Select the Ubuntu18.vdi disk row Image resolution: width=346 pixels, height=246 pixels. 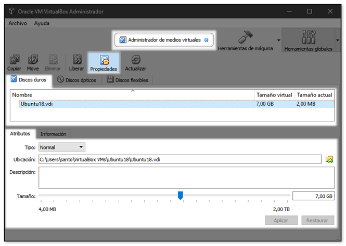click(x=176, y=104)
